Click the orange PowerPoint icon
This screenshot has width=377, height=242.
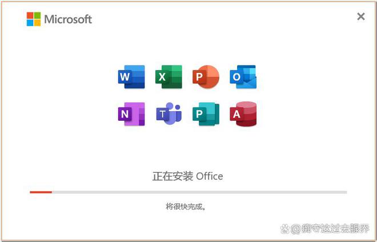(x=206, y=77)
